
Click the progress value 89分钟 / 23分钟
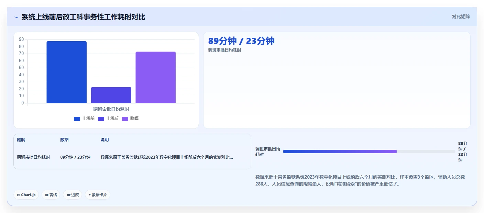(x=463, y=152)
